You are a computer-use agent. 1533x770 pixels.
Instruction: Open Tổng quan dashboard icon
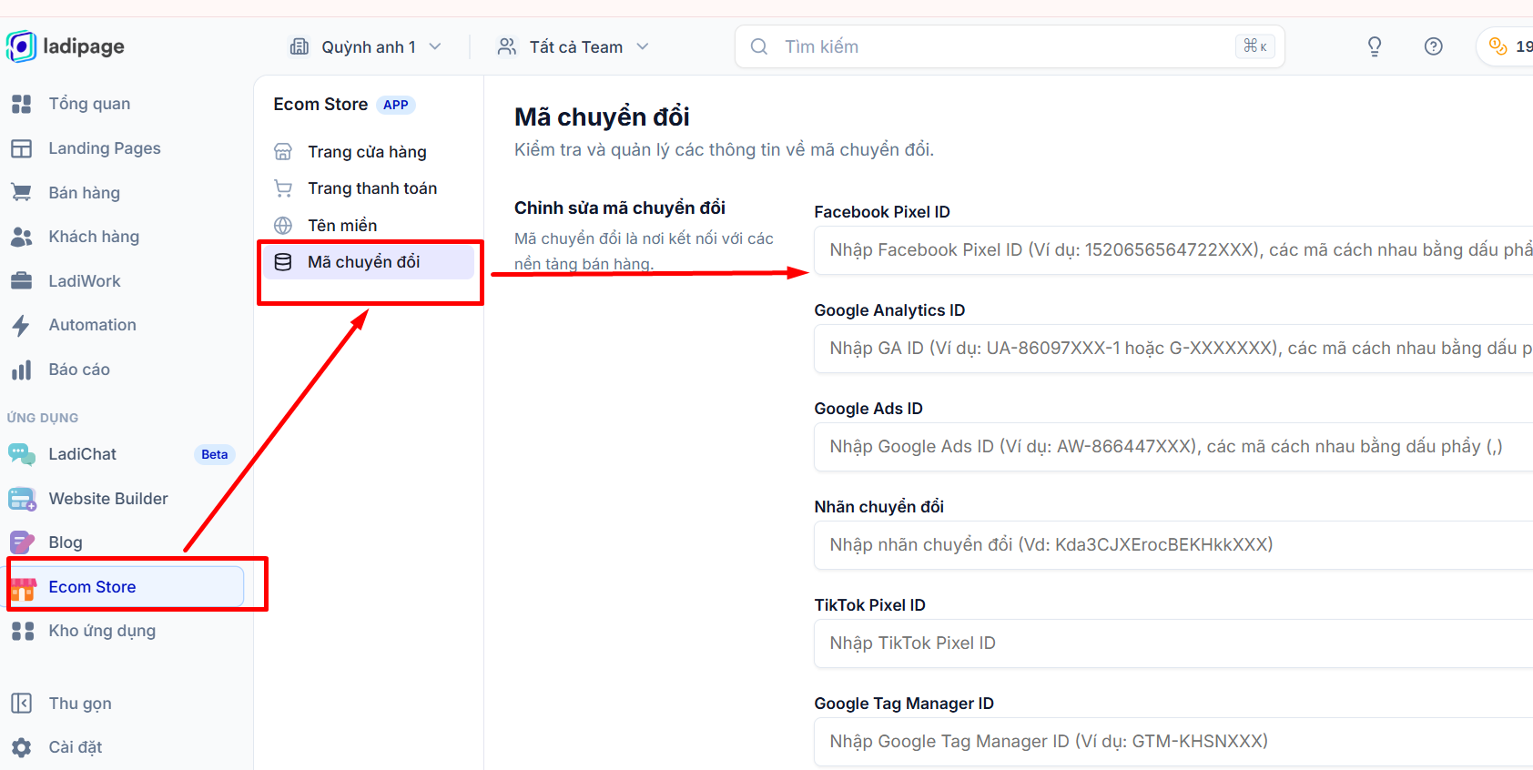(22, 104)
